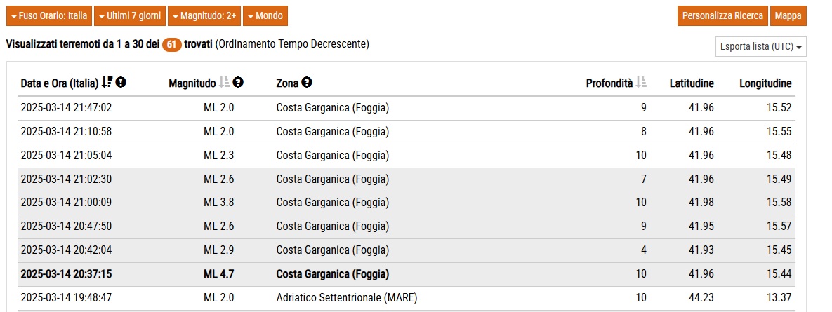Open the Esporta lista (UTC) dropdown
832x312 pixels.
click(x=761, y=46)
